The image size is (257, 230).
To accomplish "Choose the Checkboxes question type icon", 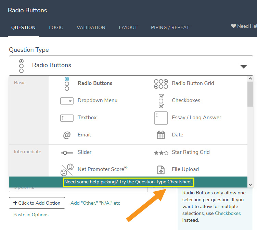I will click(x=161, y=101).
